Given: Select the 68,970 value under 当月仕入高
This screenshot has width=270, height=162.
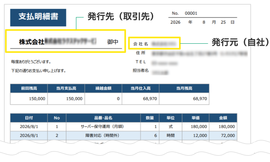Looking at the screenshot, I should pyautogui.click(x=150, y=99).
